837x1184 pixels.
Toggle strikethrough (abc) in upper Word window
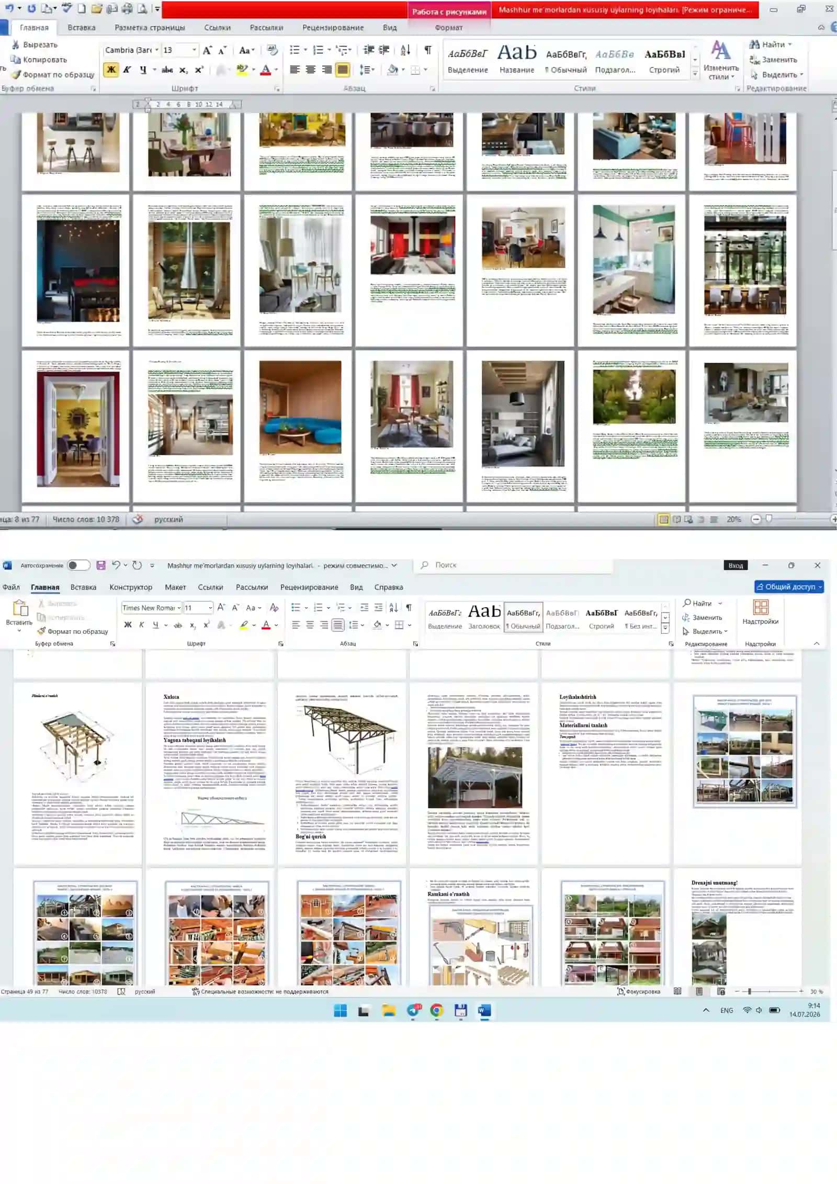click(167, 70)
